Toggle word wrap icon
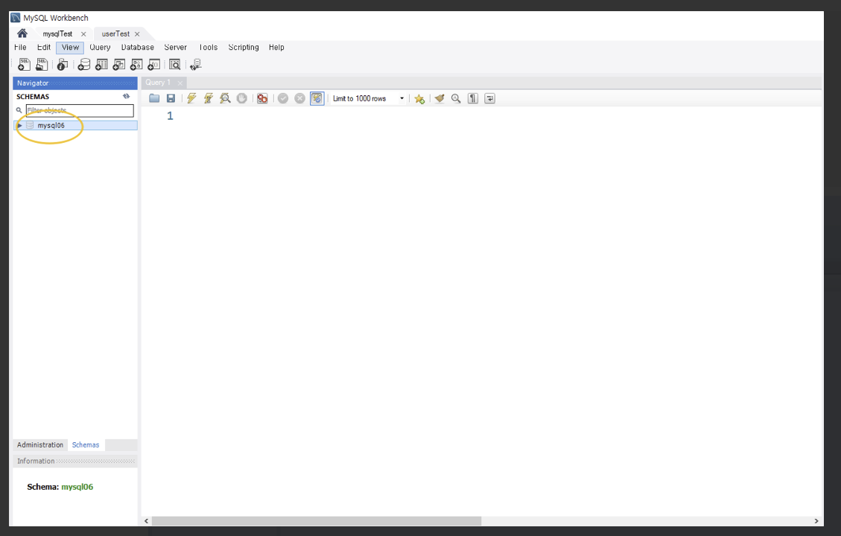The height and width of the screenshot is (536, 841). pyautogui.click(x=489, y=98)
